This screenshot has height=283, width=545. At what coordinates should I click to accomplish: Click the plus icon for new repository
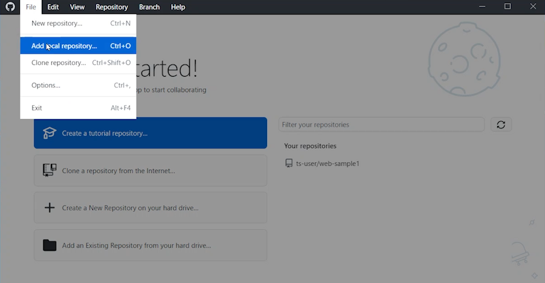coord(50,208)
